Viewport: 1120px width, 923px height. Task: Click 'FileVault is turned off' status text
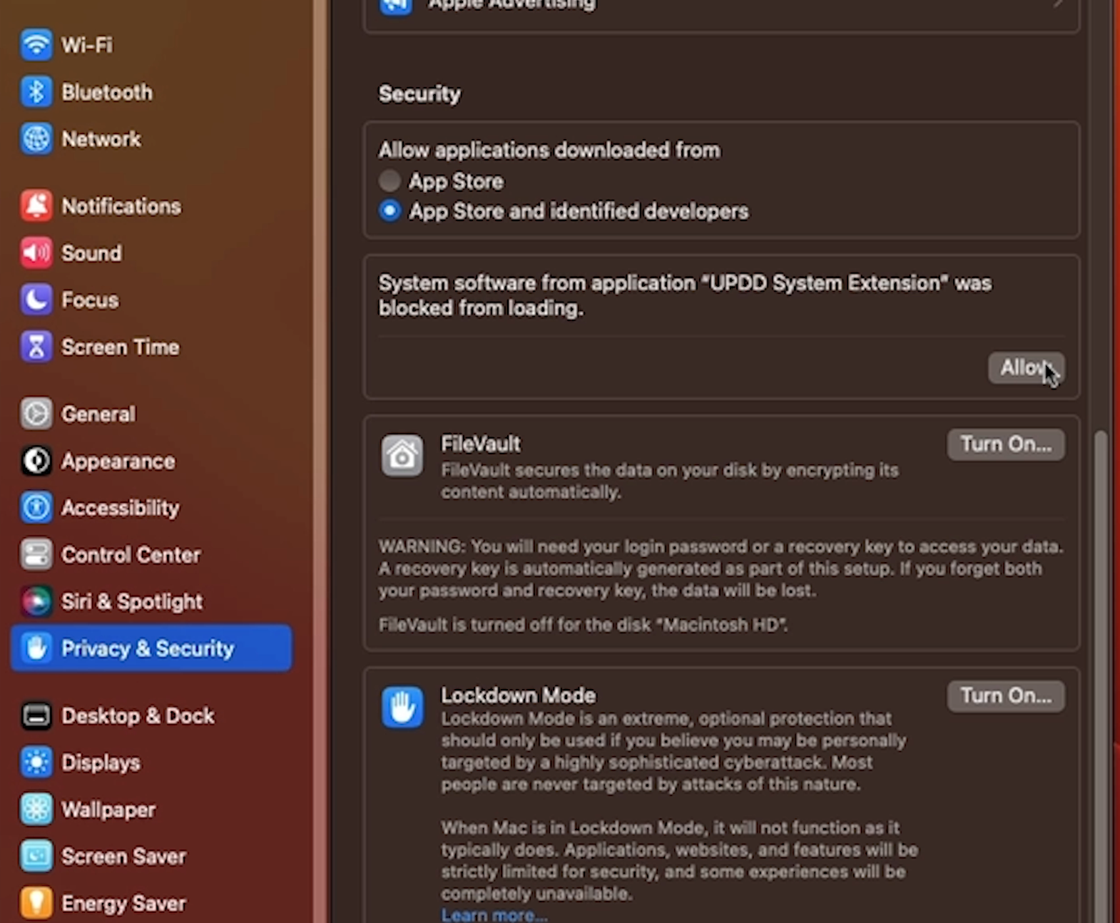point(583,625)
